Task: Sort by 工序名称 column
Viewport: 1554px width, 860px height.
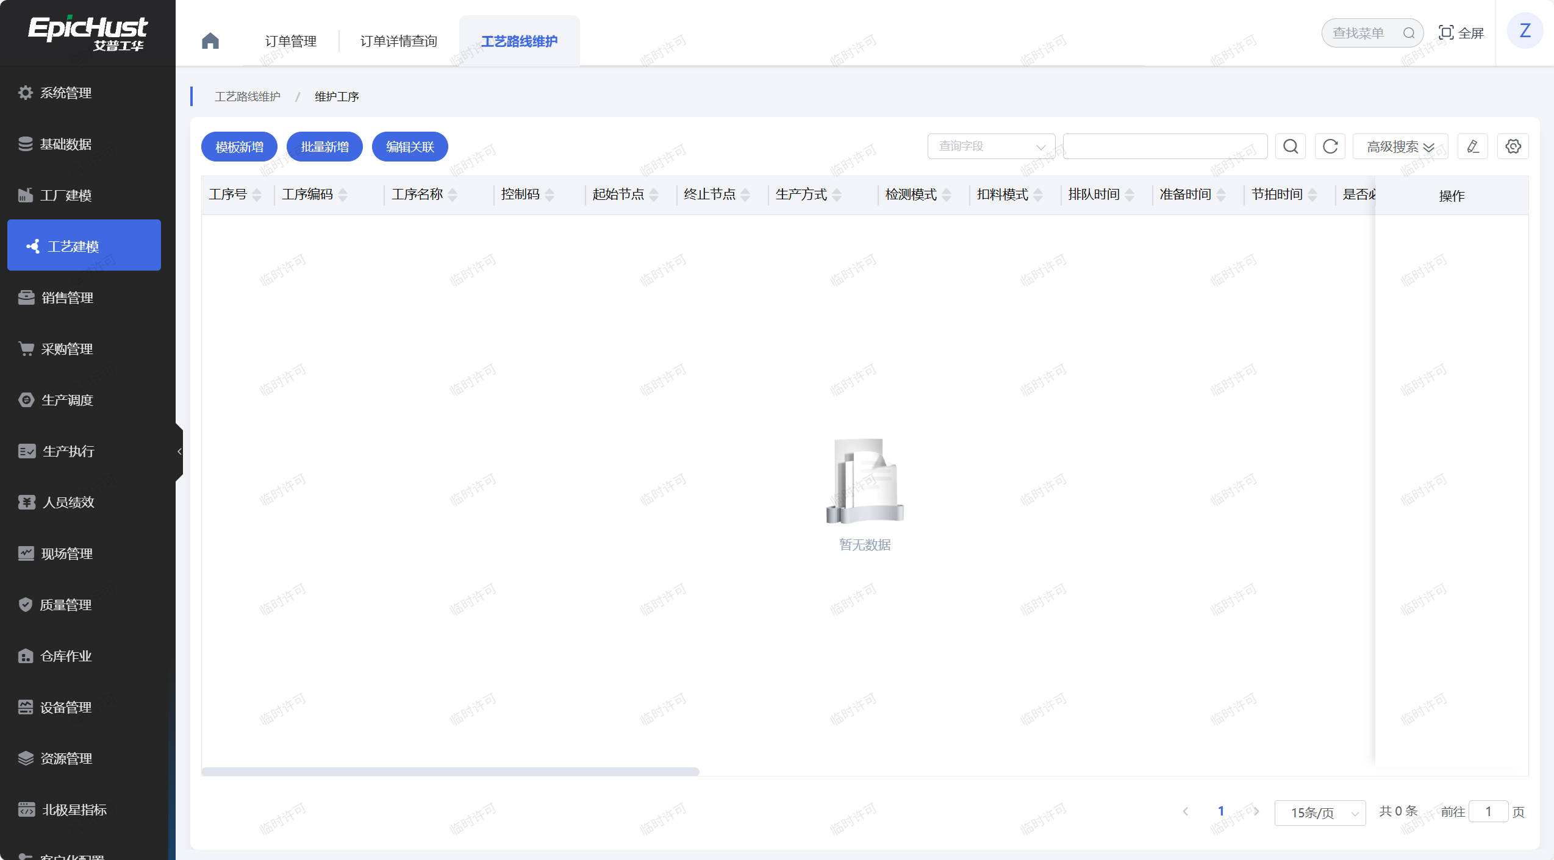Action: 453,194
